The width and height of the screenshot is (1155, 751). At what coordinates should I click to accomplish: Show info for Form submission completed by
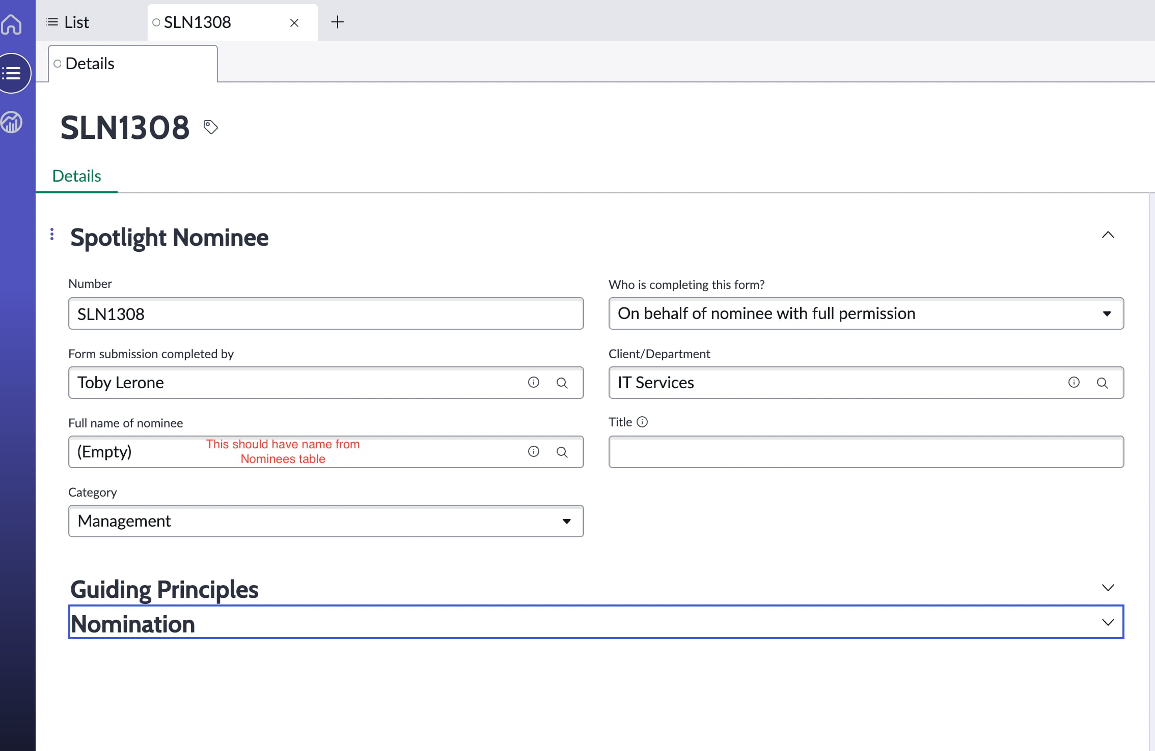point(533,382)
